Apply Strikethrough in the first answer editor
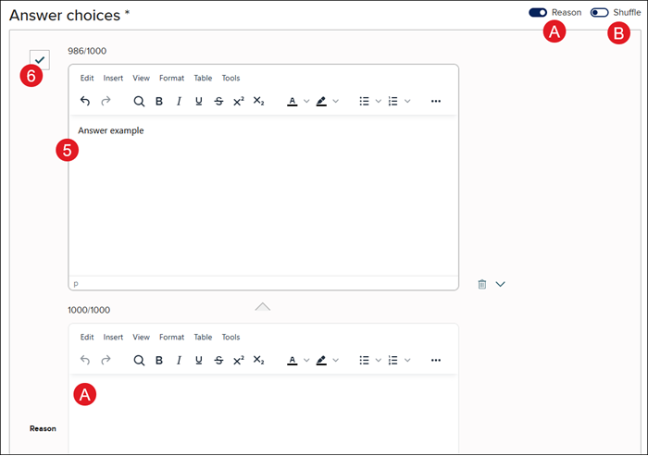 pos(218,101)
